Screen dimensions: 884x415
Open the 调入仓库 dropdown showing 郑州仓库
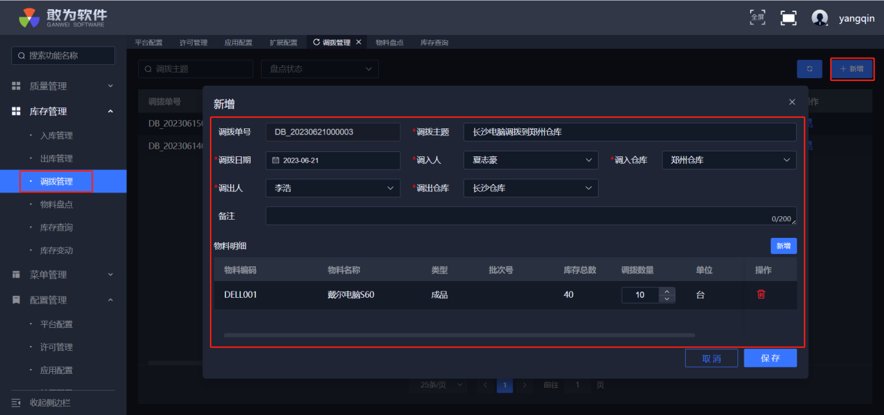coord(729,160)
